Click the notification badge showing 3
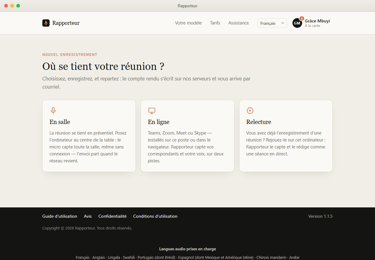 [x=302, y=18]
